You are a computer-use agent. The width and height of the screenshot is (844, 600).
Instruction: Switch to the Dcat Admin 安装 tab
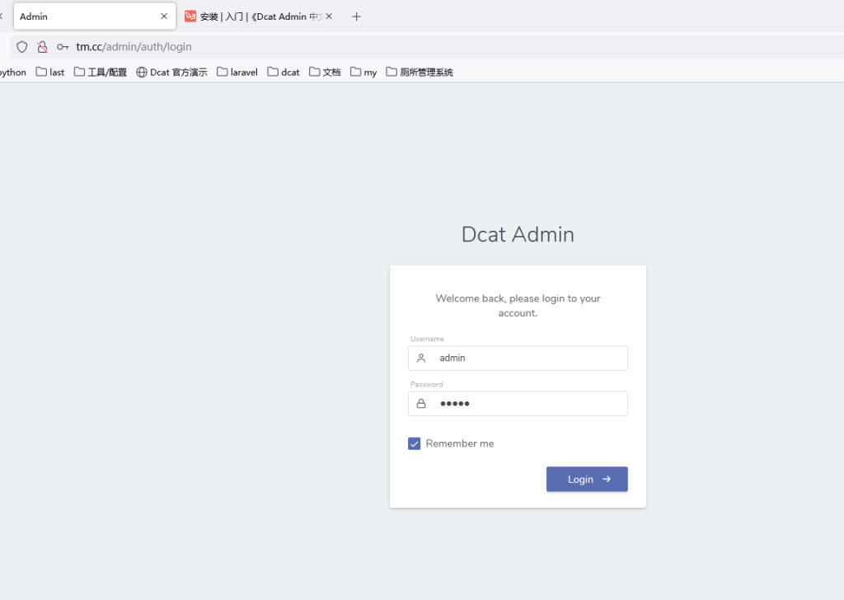coord(260,16)
